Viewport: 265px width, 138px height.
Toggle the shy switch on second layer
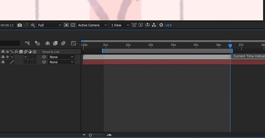click(3, 62)
